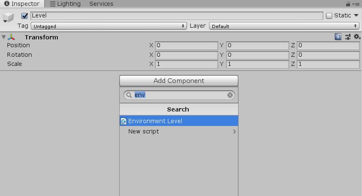The width and height of the screenshot is (362, 196).
Task: Open the New script submenu
Action: [x=179, y=131]
